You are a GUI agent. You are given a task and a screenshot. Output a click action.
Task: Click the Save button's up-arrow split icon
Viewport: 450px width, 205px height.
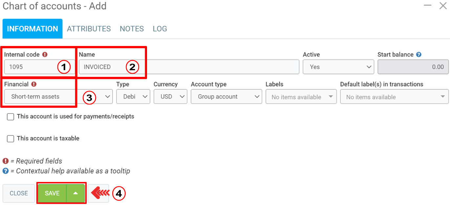tap(75, 193)
